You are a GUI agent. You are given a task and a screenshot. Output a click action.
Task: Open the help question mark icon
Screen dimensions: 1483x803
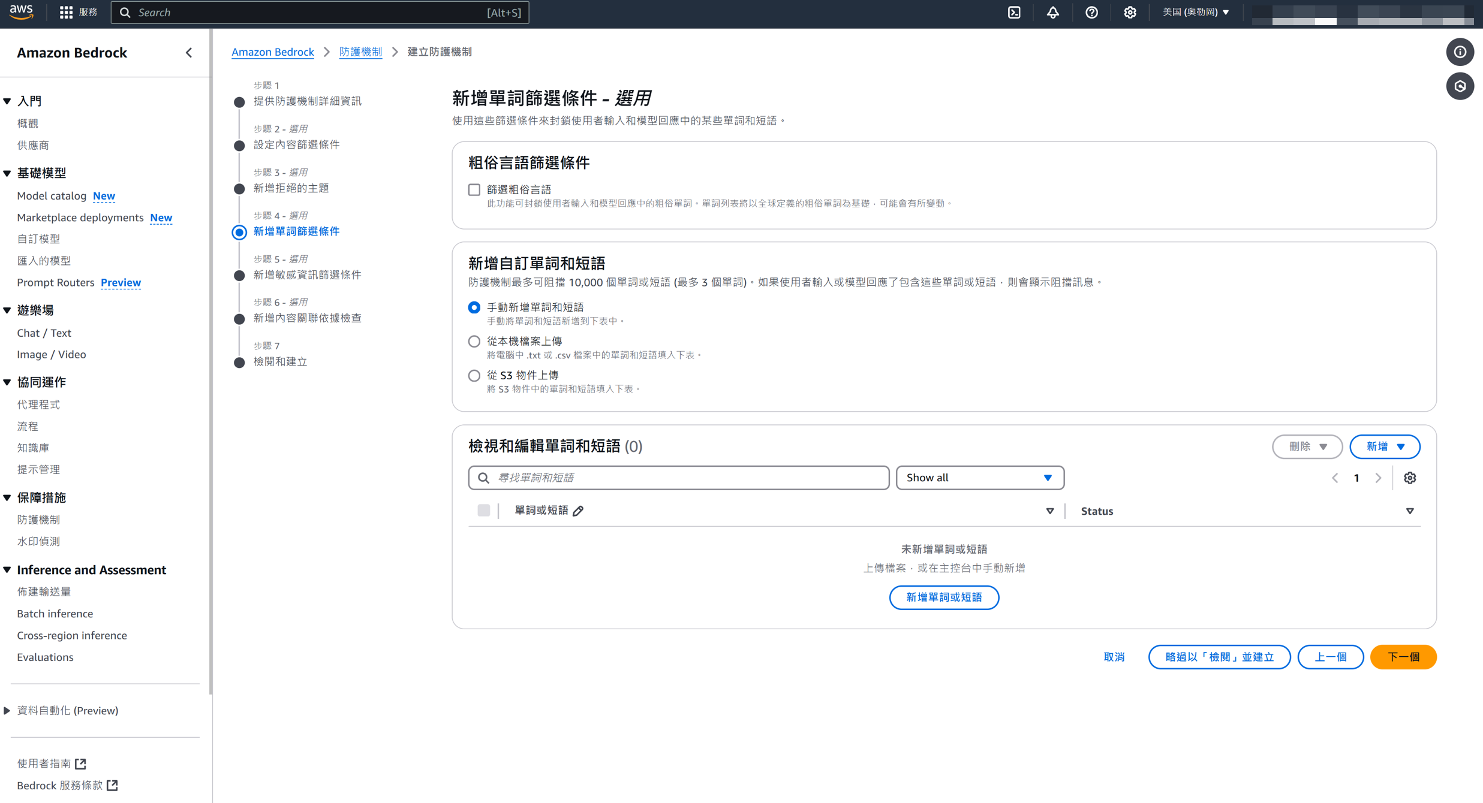pos(1091,13)
